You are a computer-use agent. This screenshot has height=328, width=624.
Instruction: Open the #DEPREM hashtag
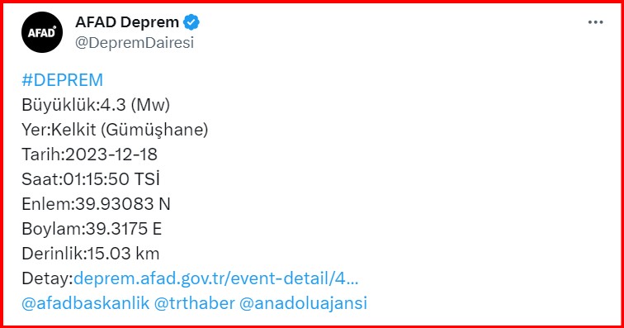pyautogui.click(x=63, y=80)
